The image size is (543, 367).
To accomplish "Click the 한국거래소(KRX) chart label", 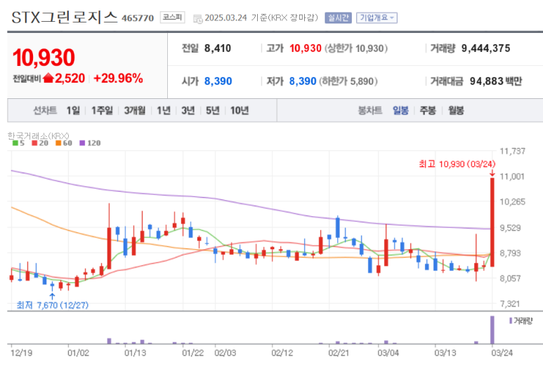I will click(x=38, y=135).
